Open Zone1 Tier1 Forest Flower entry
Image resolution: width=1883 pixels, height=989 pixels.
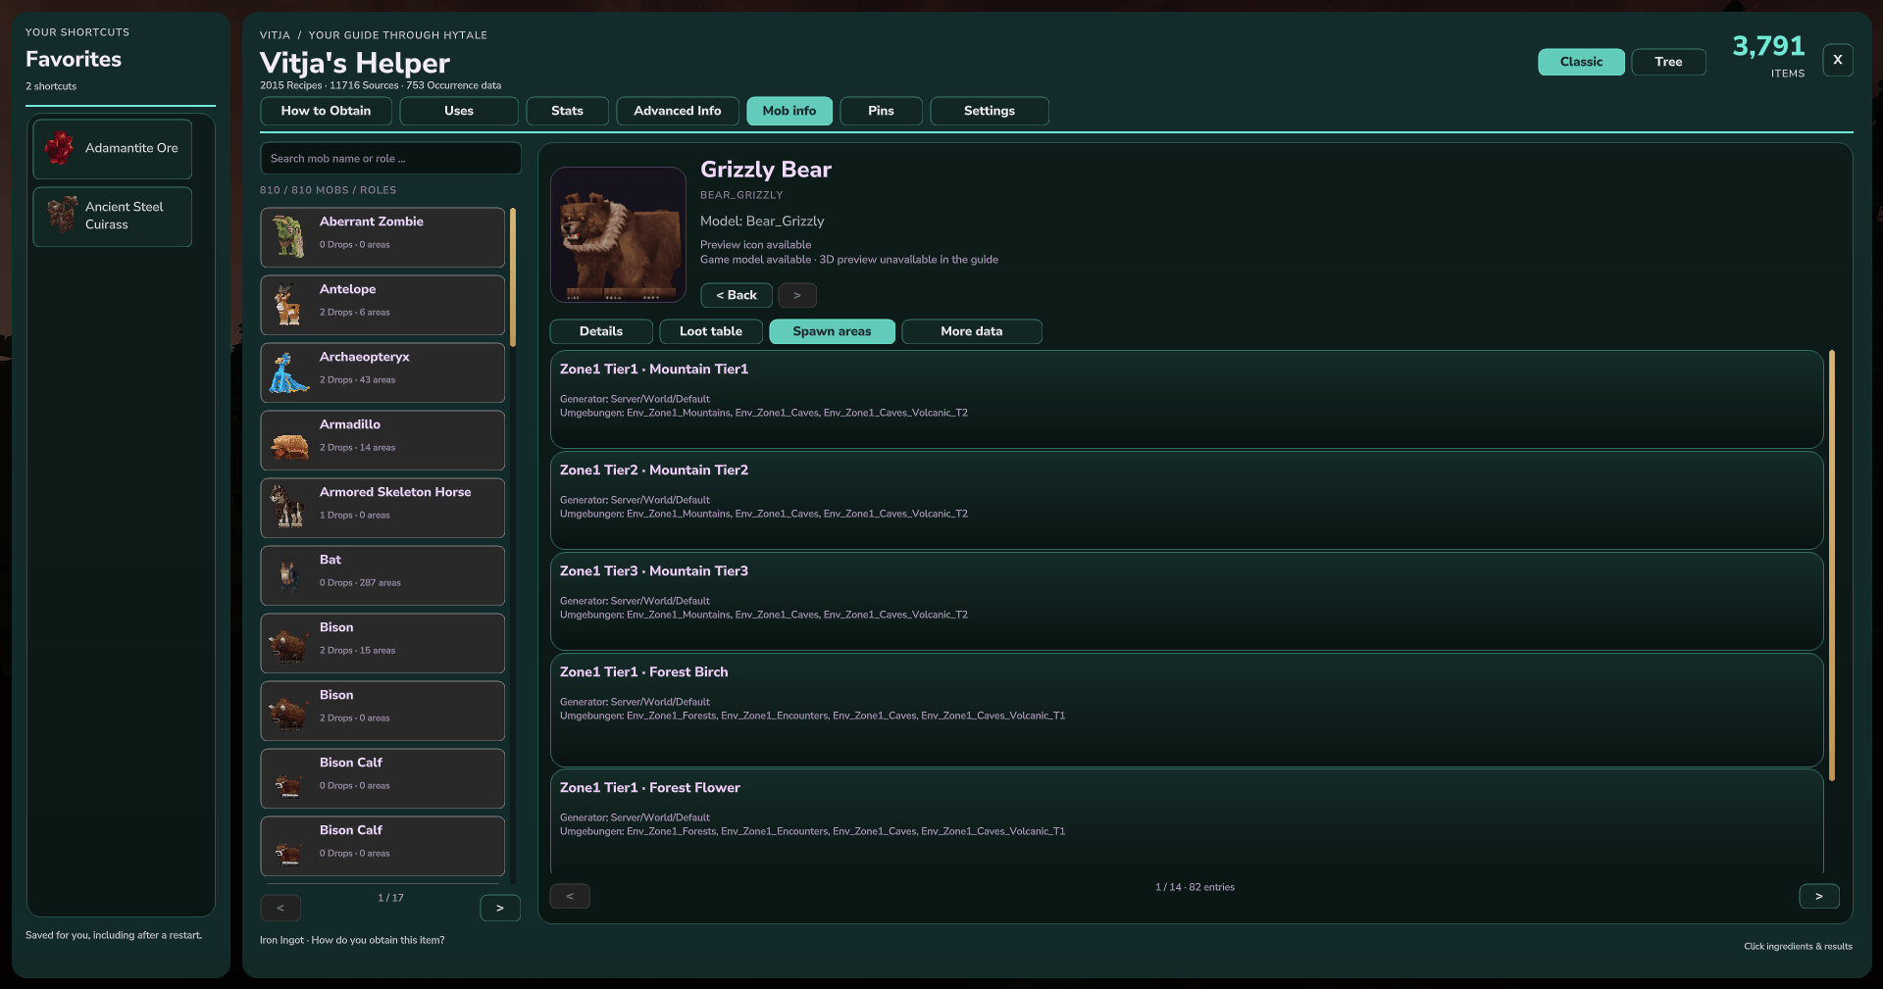(1187, 821)
